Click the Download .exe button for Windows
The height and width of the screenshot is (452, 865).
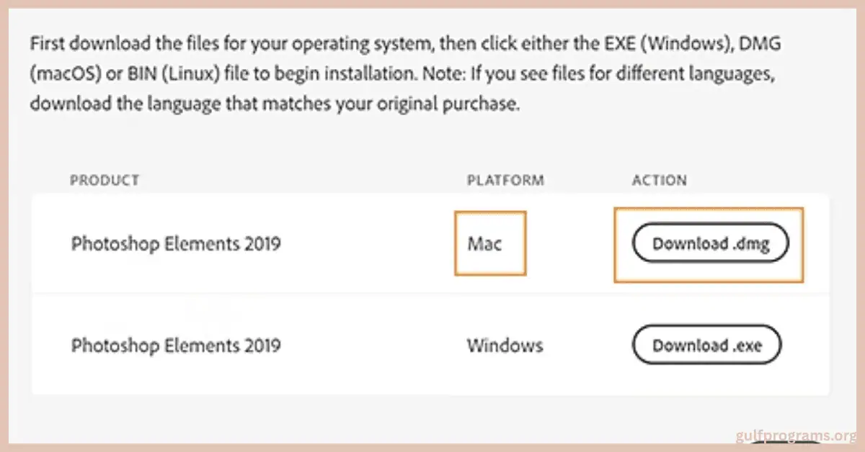coord(706,345)
